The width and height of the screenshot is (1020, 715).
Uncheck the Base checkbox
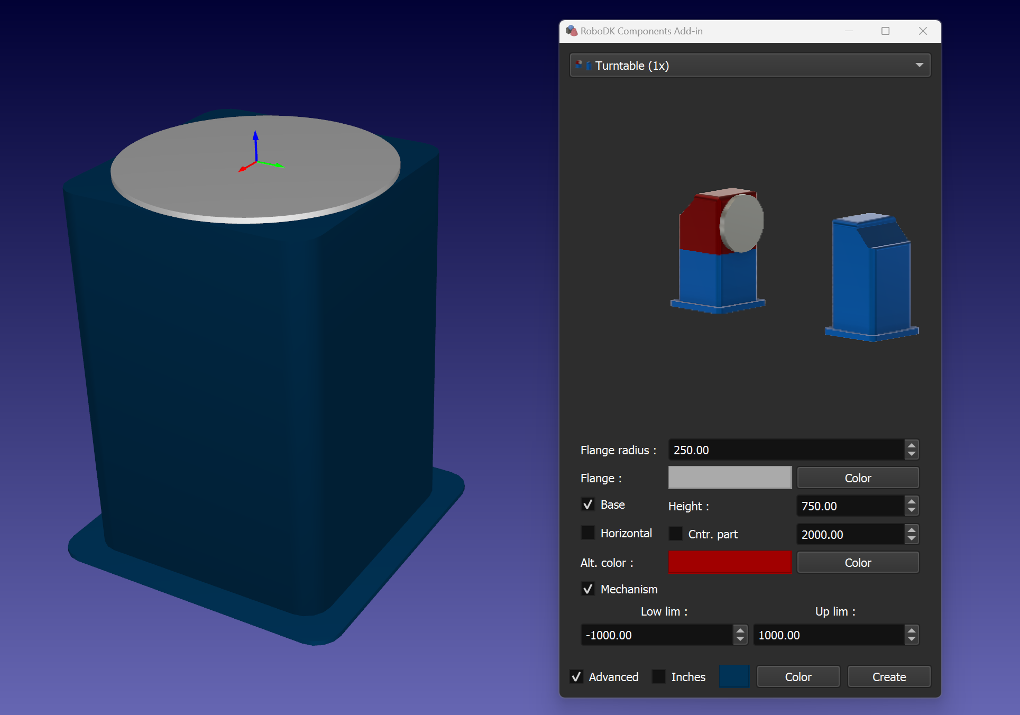[x=587, y=504]
